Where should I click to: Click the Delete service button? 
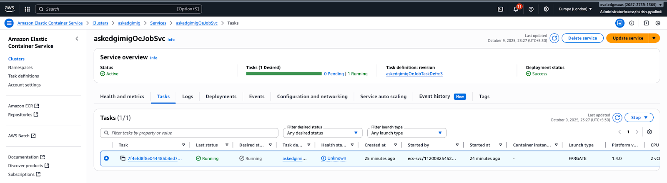(x=582, y=38)
